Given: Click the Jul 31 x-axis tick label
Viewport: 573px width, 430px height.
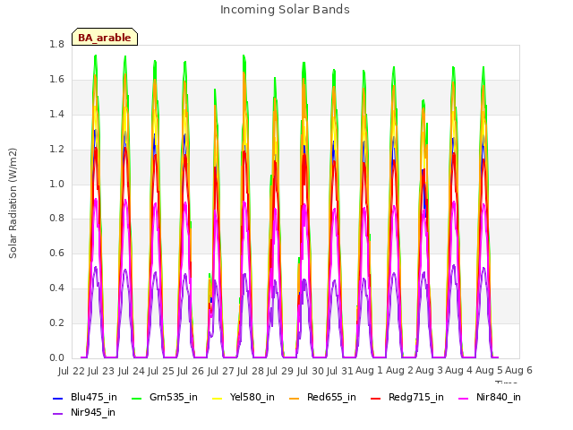Looking at the screenshot, I should click(x=339, y=371).
